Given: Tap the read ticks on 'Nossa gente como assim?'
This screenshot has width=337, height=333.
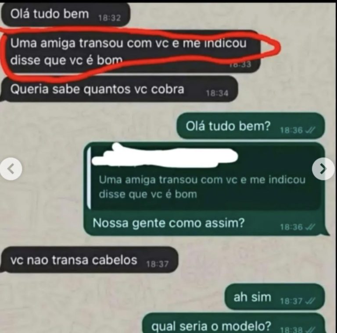Looking at the screenshot, I should pyautogui.click(x=310, y=227).
